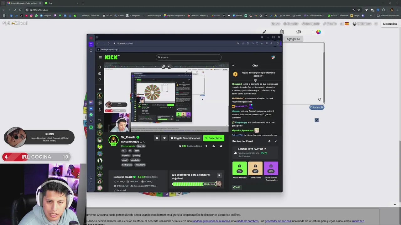Redeem the tan Ticket Sorteo 500 reward

tap(255, 168)
